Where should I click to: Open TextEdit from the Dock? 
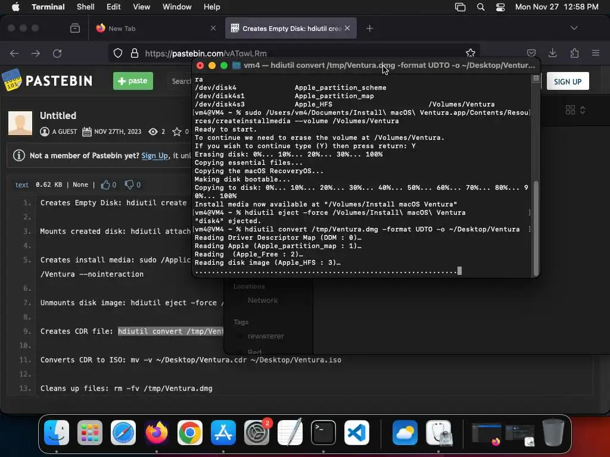290,433
